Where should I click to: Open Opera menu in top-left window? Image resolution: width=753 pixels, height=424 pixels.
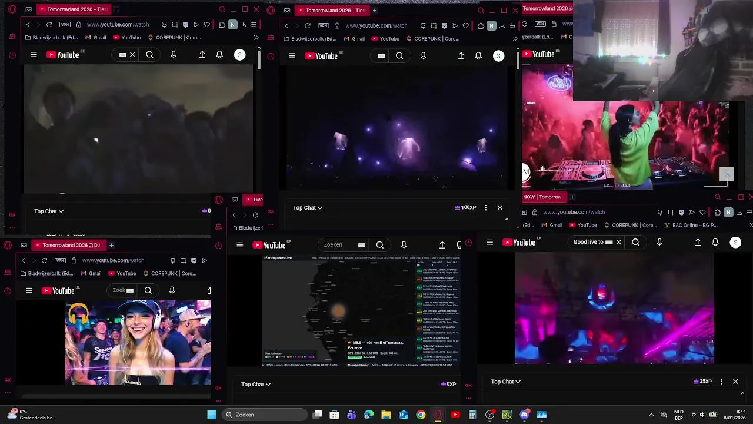pos(12,9)
